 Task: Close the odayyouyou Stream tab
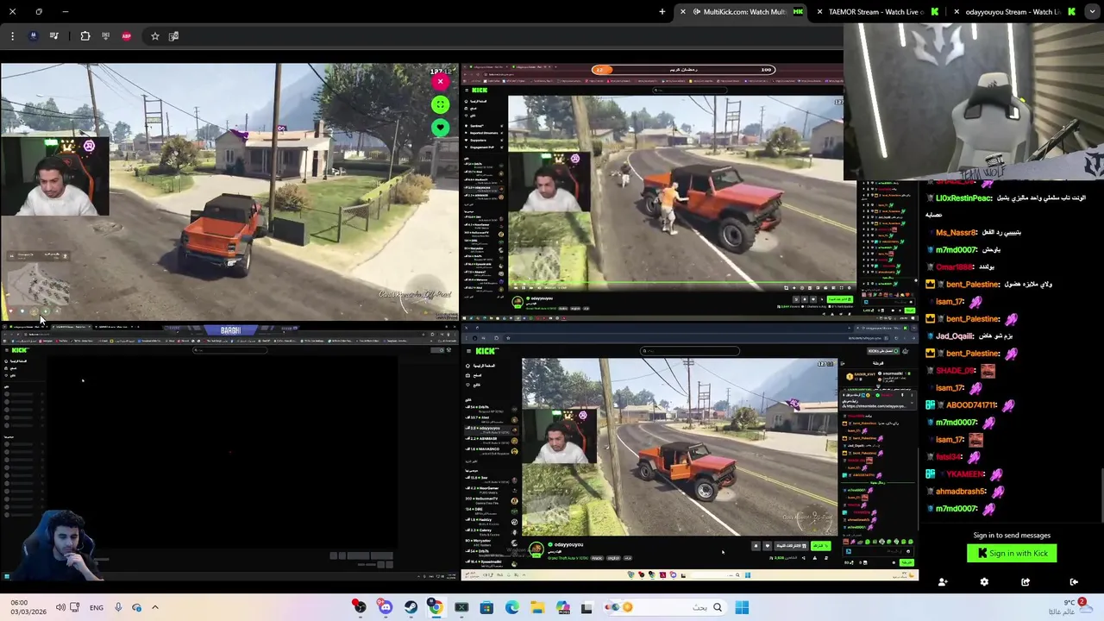[957, 12]
